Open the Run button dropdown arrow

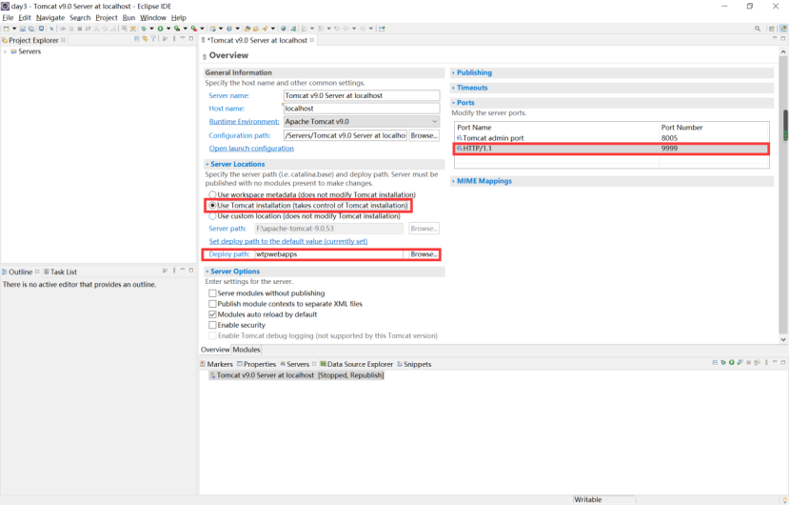pos(168,29)
